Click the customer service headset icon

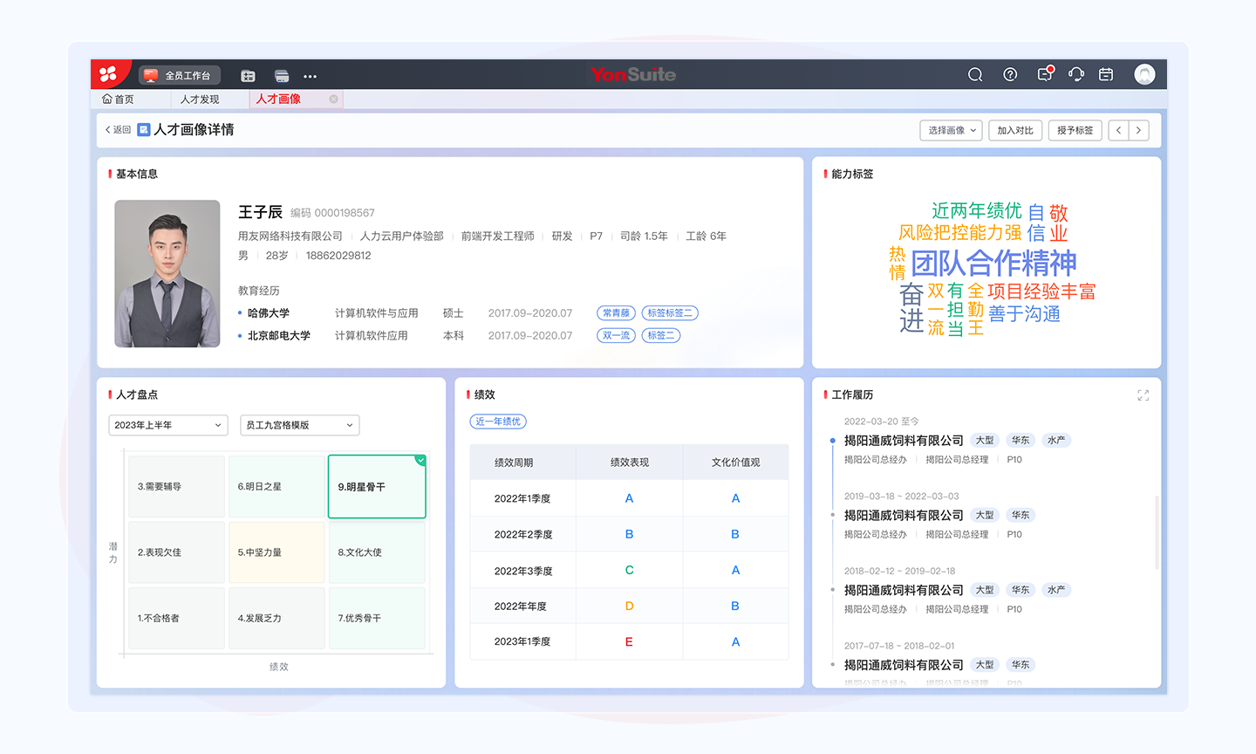(x=1075, y=75)
